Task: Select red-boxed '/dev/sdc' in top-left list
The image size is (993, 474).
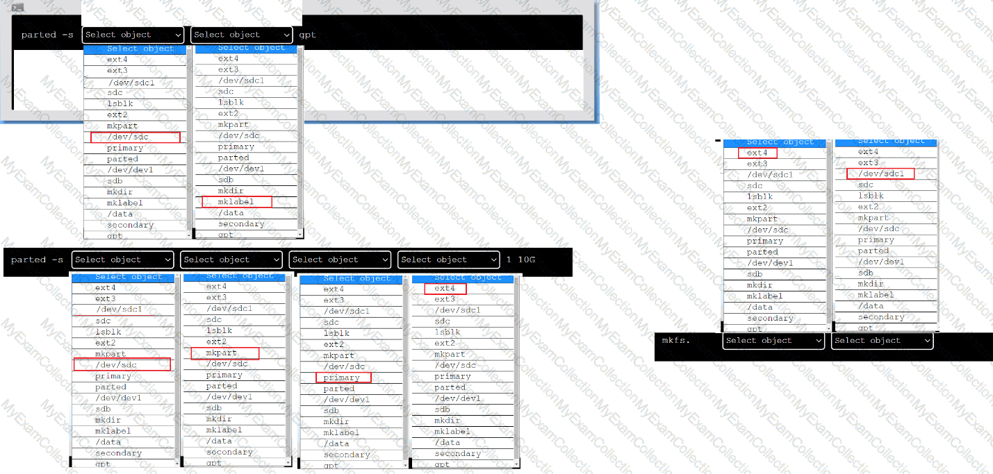Action: [134, 137]
